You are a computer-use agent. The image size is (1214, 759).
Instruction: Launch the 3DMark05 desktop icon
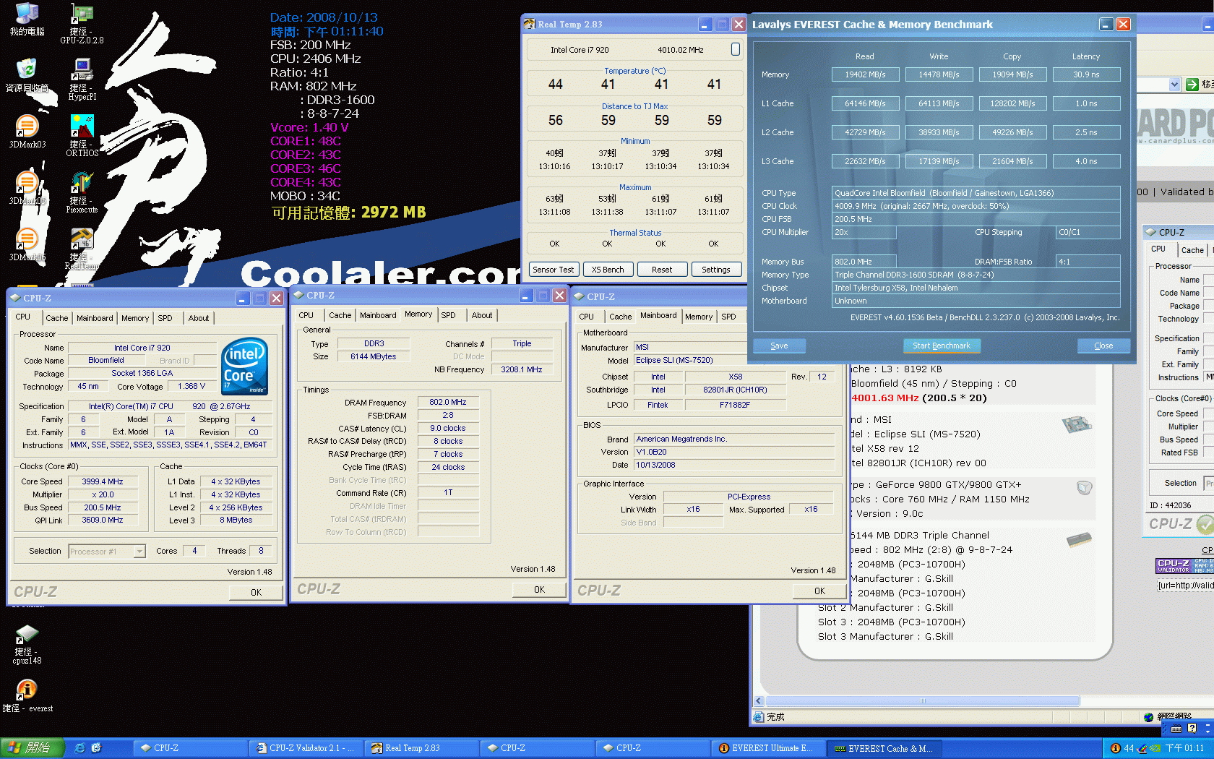tap(27, 188)
